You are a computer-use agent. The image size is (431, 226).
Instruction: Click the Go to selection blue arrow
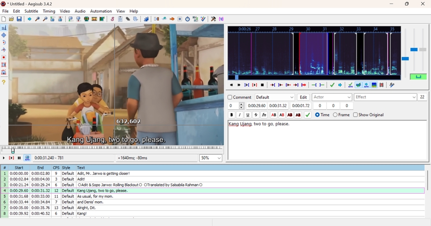[340, 85]
